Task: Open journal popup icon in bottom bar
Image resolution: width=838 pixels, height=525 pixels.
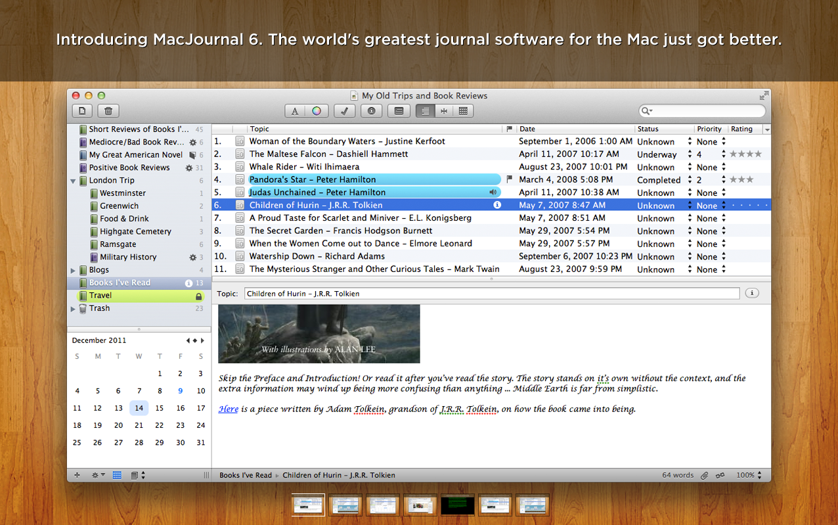Action: 137,475
